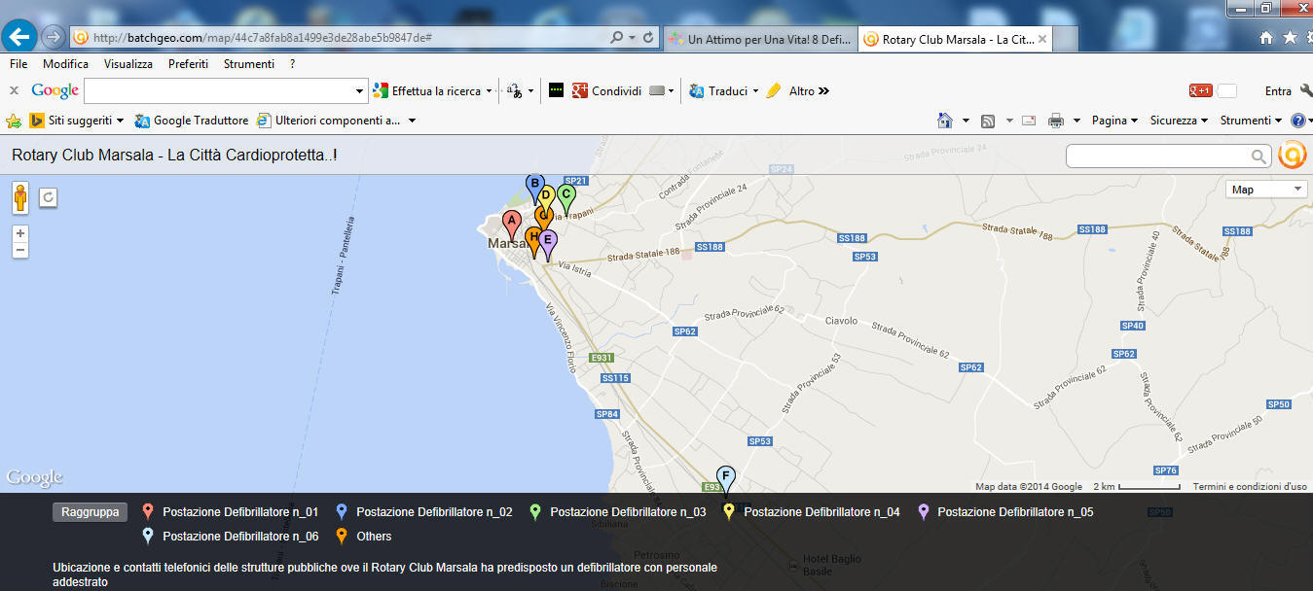Close the Google Toolbar with the X
This screenshot has width=1313, height=591.
14,90
